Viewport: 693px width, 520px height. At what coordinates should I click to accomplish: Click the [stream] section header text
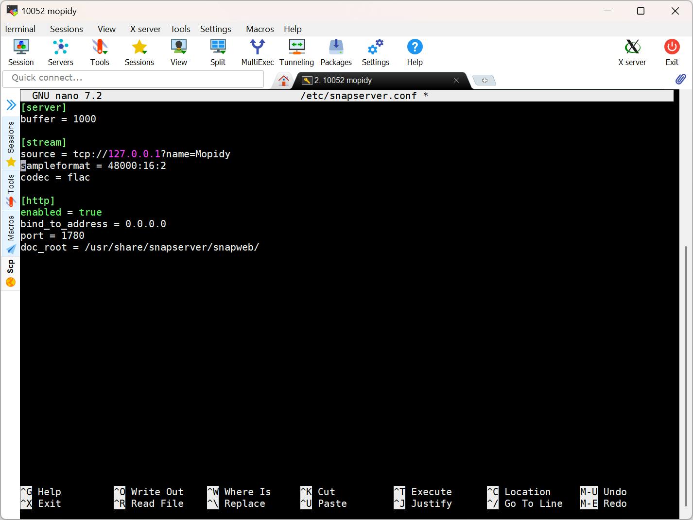(44, 142)
